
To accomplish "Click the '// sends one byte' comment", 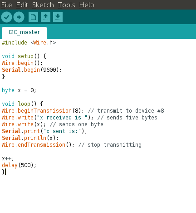I will pyautogui.click(x=77, y=124).
